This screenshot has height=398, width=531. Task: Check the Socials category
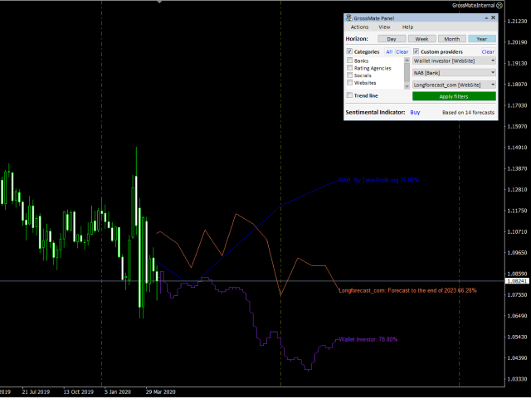tap(350, 75)
